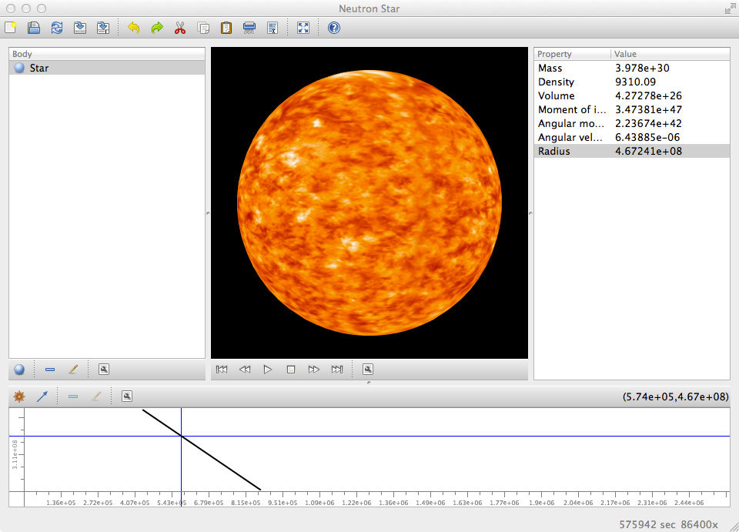Paste using the clipboard icon
Image resolution: width=739 pixels, height=532 pixels.
click(x=226, y=28)
